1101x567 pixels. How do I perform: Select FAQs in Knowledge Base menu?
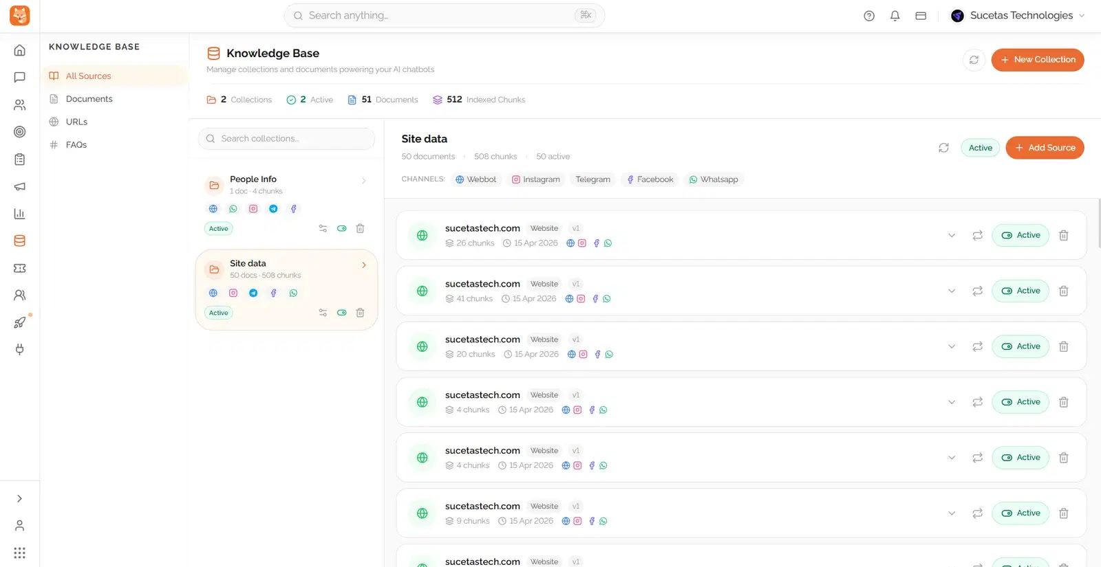[x=114, y=144]
